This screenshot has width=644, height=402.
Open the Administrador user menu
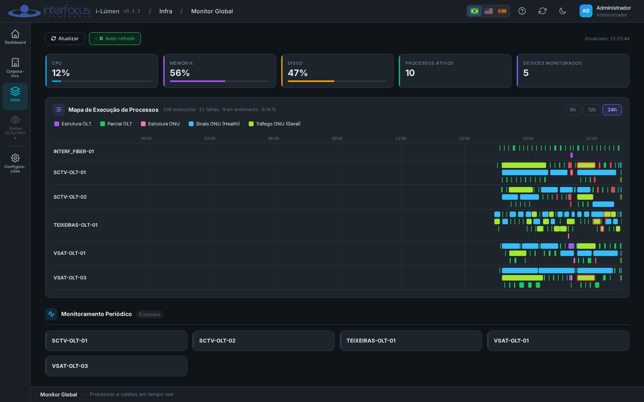pyautogui.click(x=605, y=11)
